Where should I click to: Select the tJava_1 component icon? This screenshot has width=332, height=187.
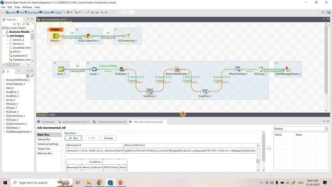[61, 69]
